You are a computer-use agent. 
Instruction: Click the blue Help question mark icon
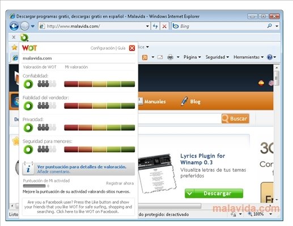270,57
